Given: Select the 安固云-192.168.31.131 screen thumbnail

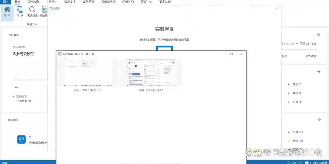Looking at the screenshot, I should (x=88, y=73).
